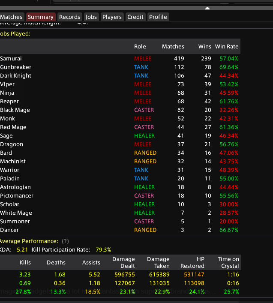Click the Damage Taken column header
This screenshot has height=303, width=273.
point(158,262)
